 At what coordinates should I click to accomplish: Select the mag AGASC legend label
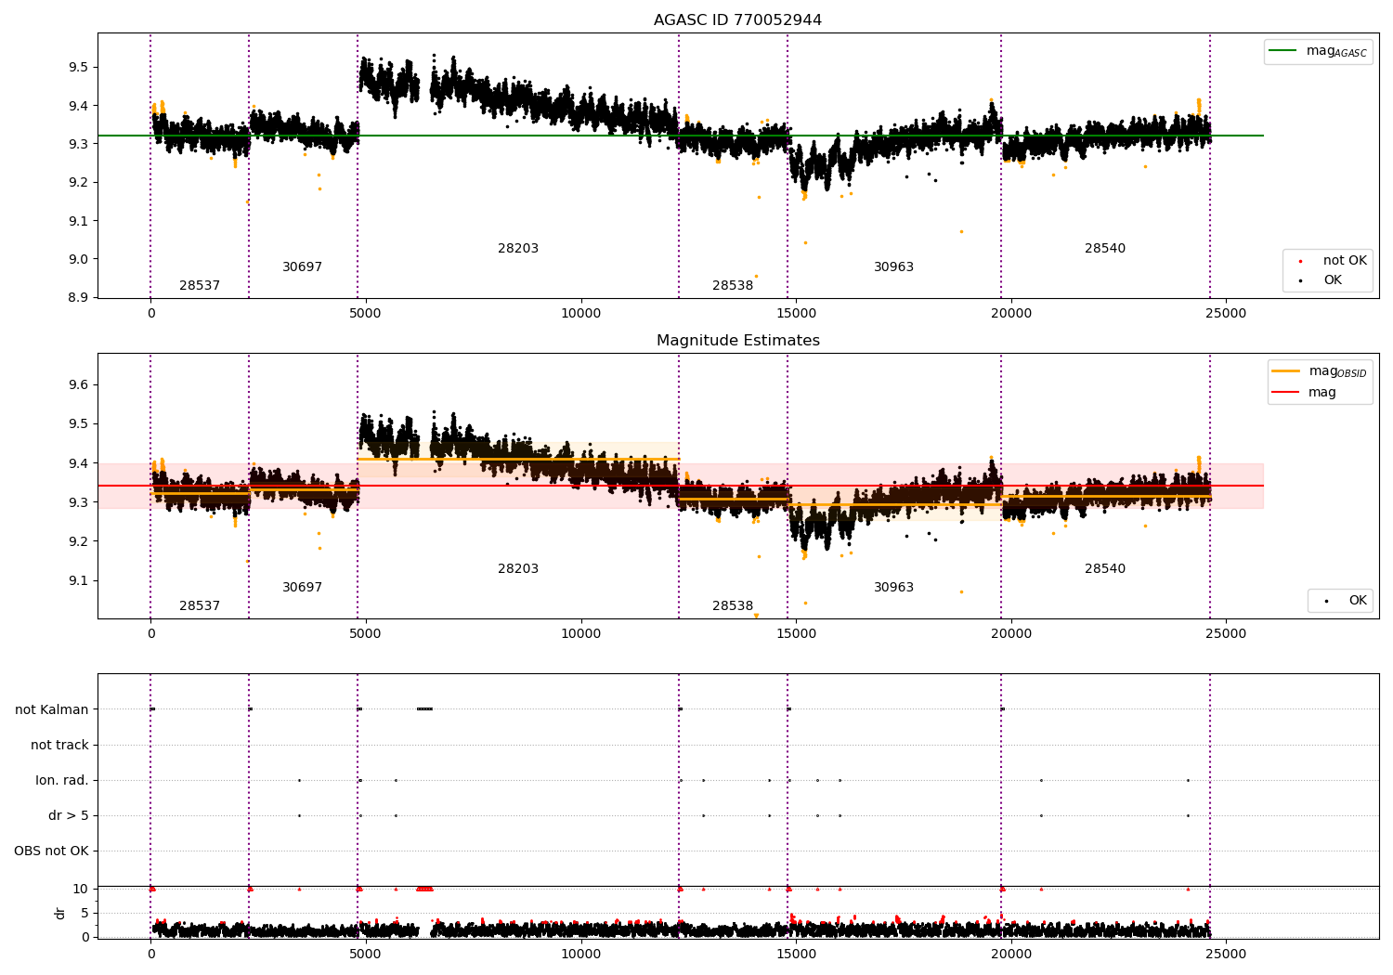[x=1336, y=51]
